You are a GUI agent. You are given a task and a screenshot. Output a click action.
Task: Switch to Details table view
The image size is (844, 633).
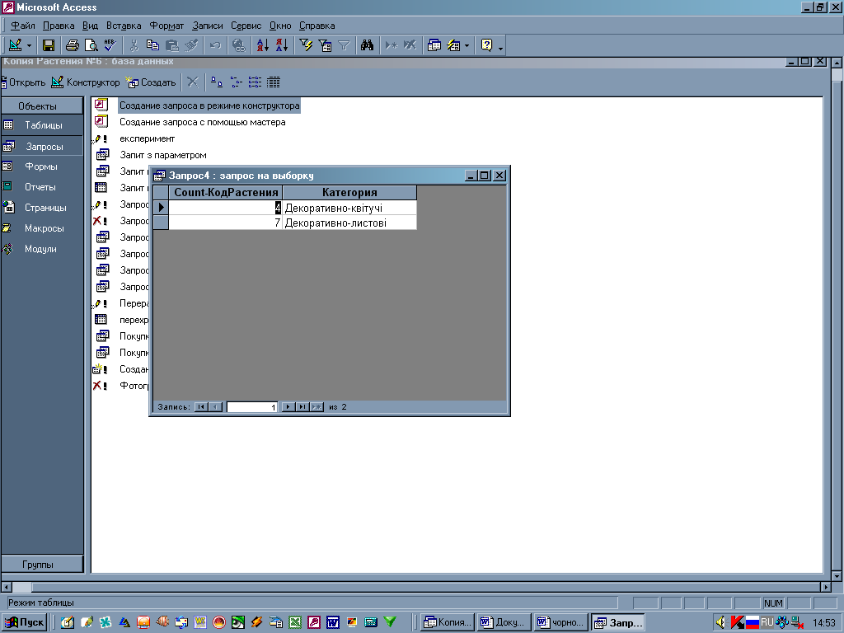(x=274, y=82)
